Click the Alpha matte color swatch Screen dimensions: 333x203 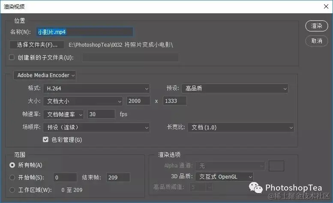coord(276,166)
